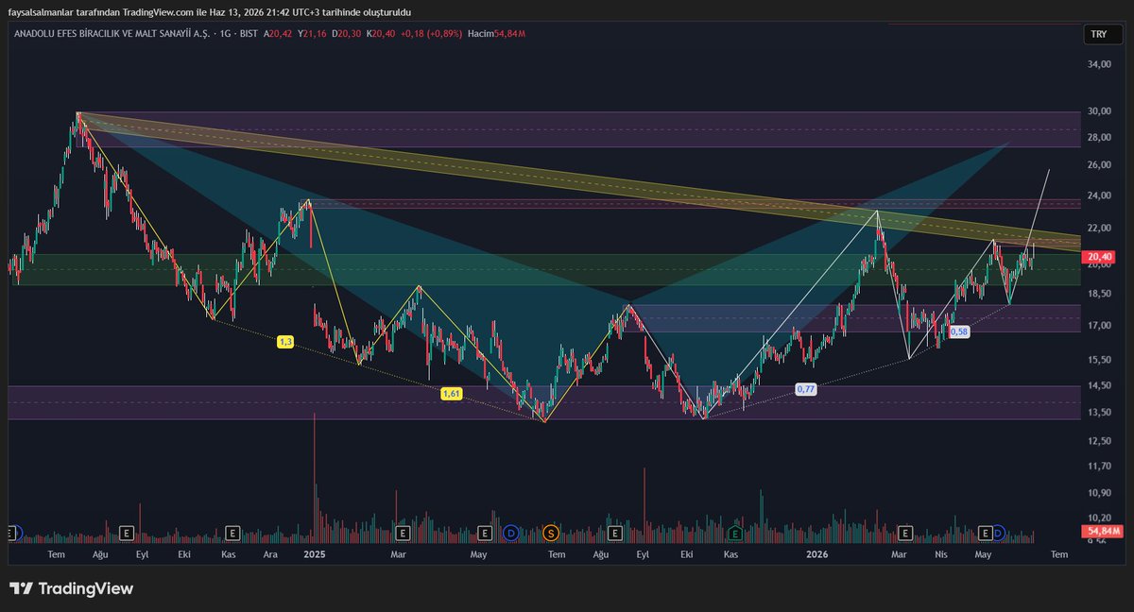Select the yellow 1,3 ratio label
The height and width of the screenshot is (612, 1134).
coord(283,341)
